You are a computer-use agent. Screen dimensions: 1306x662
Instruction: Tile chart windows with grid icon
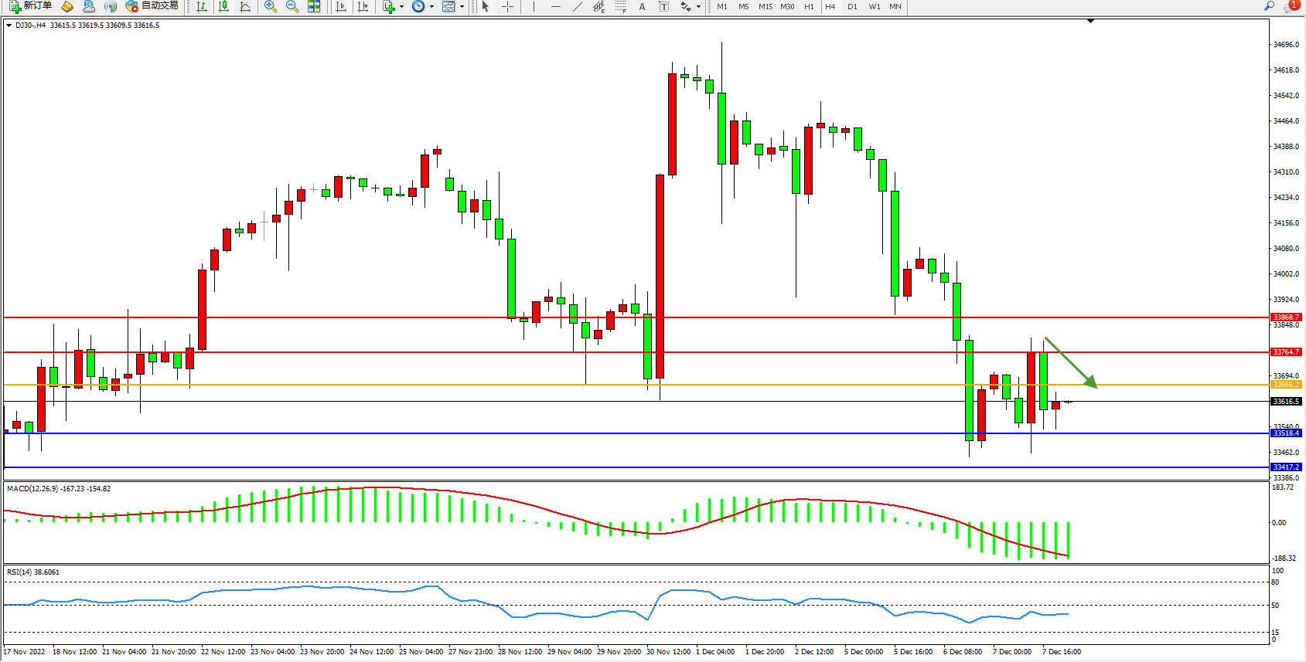tap(314, 6)
